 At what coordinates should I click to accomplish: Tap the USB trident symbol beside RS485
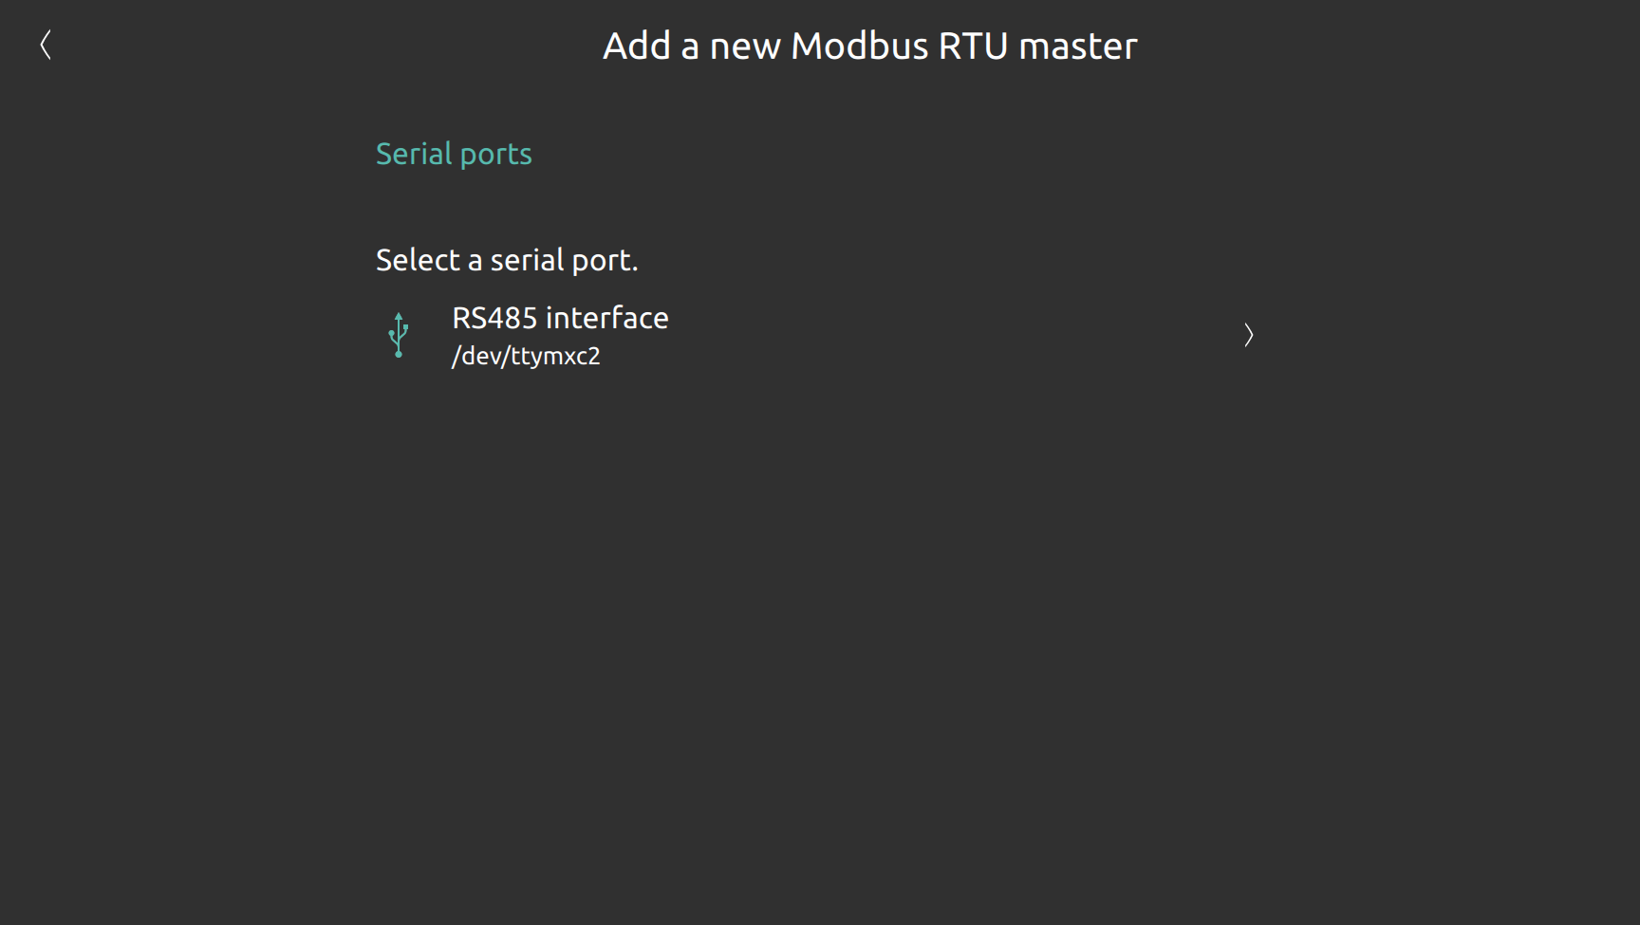pyautogui.click(x=399, y=335)
